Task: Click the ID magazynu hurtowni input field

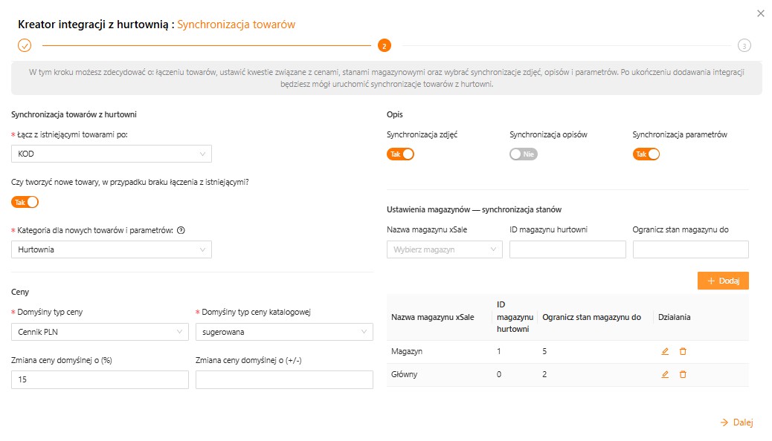Action: point(567,249)
